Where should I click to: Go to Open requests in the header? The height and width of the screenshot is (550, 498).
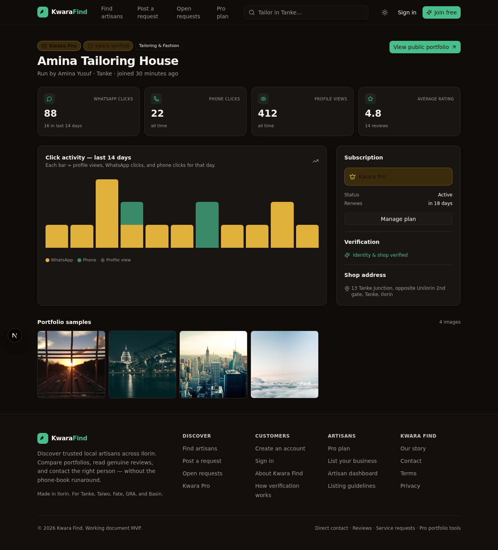pyautogui.click(x=188, y=12)
